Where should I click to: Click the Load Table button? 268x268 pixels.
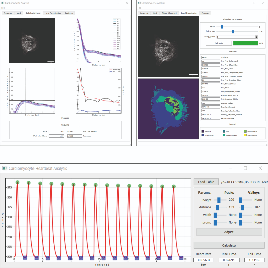pyautogui.click(x=206, y=182)
